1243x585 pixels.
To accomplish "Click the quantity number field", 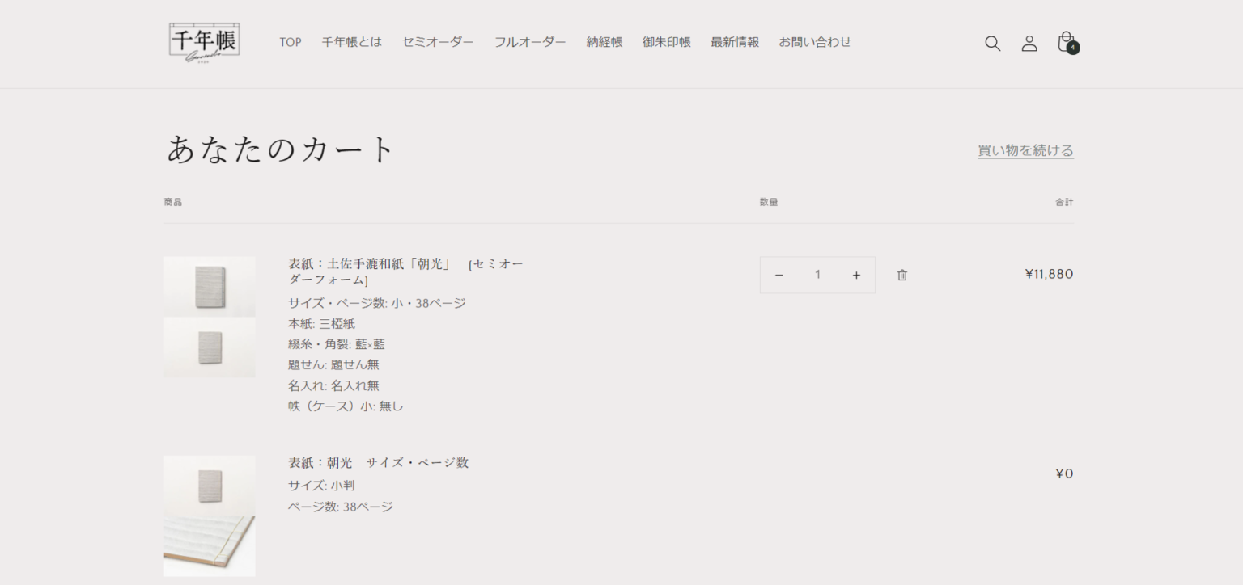I will [817, 276].
